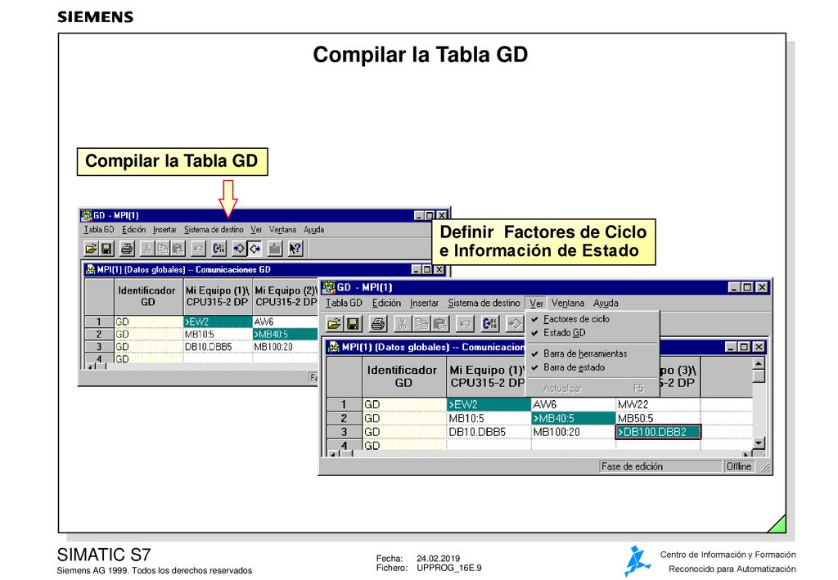Toggle Estado GD in the Ver menu
Image resolution: width=838 pixels, height=580 pixels.
pos(592,333)
